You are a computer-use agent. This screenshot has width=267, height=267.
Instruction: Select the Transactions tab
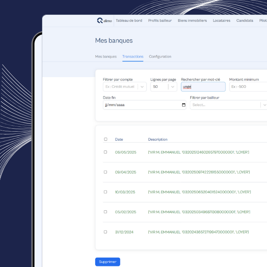coord(133,57)
